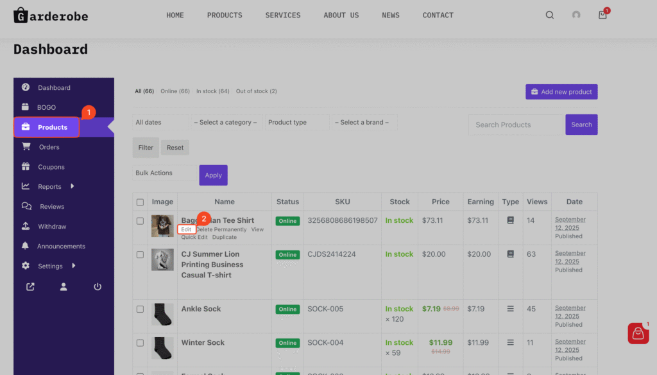Click the user profile icon in sidebar
This screenshot has height=375, width=657.
[x=64, y=287]
